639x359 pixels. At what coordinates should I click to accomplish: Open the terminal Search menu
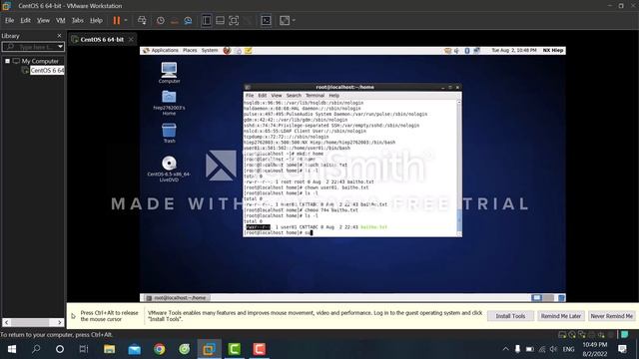pos(294,96)
